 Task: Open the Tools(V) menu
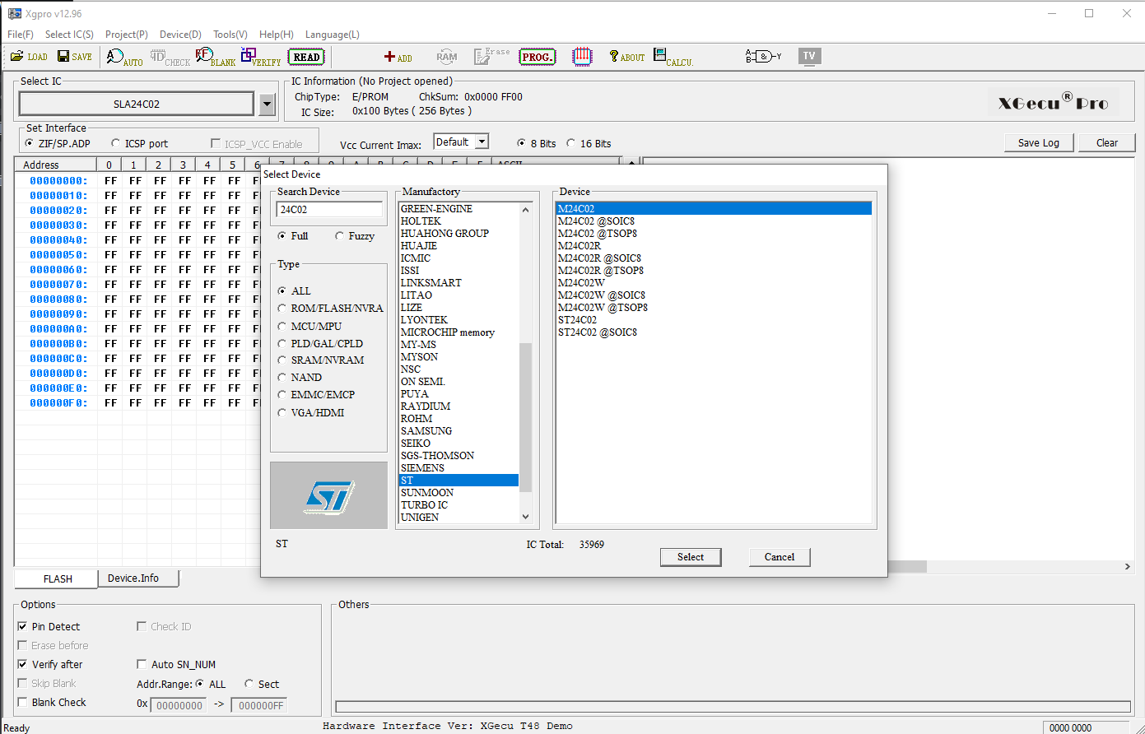point(230,35)
